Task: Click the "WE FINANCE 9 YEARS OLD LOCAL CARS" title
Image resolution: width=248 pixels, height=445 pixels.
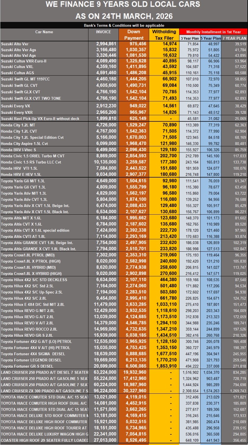Action: (123, 4)
